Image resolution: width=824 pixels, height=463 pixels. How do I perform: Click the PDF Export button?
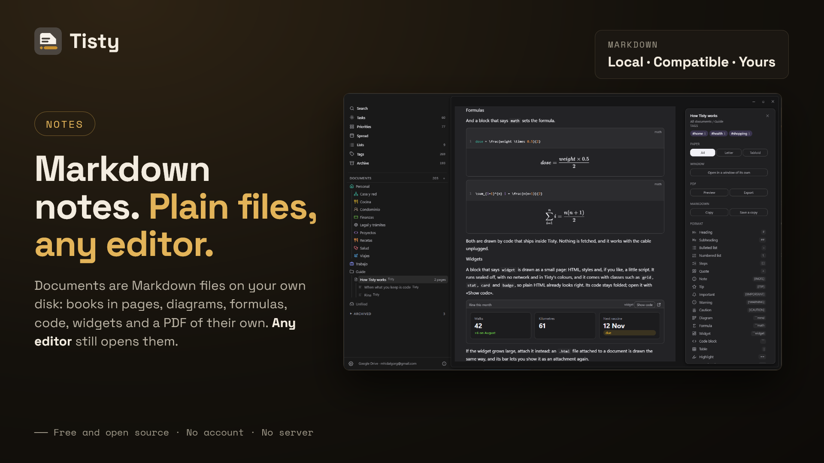point(748,193)
